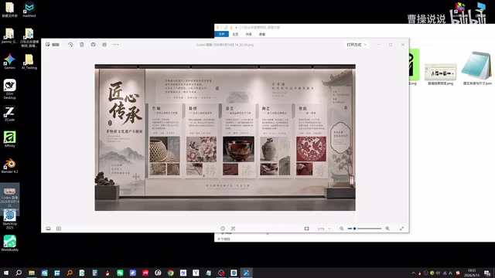Open the zoom percentage dropdown
The image size is (495, 278).
tap(324, 229)
